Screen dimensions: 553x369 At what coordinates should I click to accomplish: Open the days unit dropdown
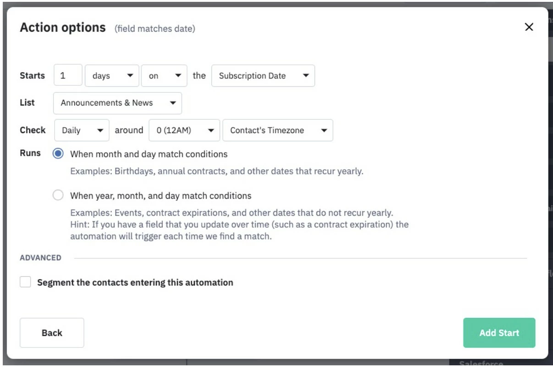tap(111, 76)
